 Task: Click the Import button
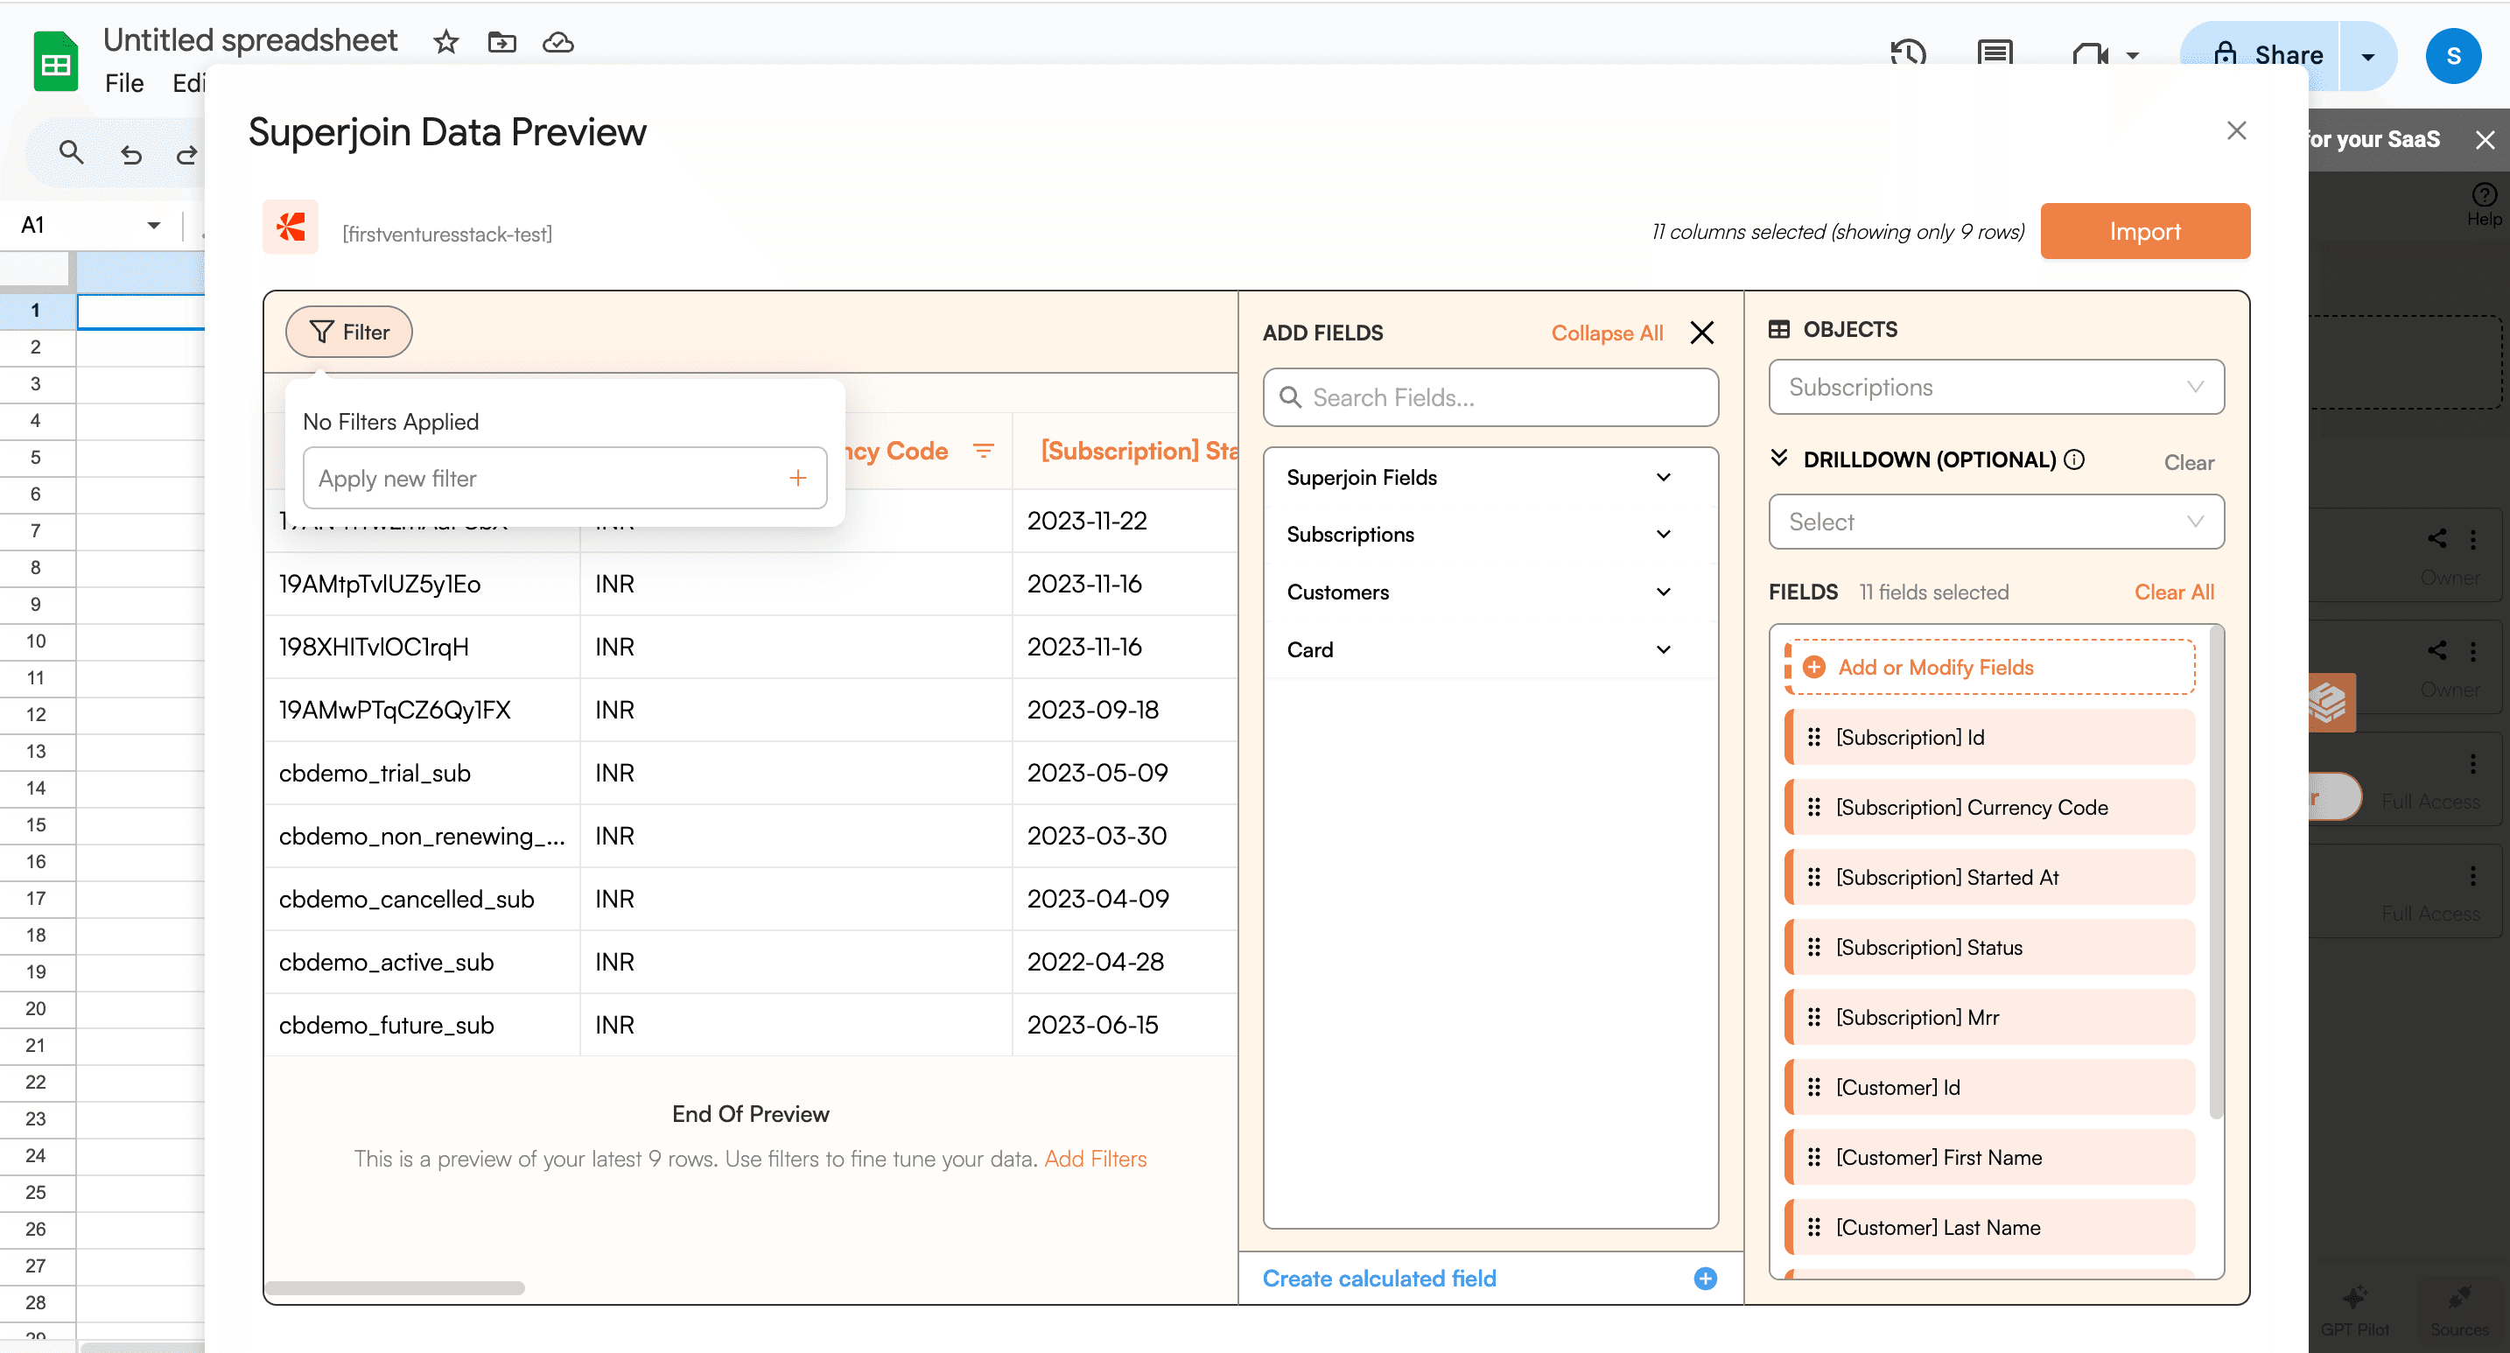pyautogui.click(x=2145, y=232)
